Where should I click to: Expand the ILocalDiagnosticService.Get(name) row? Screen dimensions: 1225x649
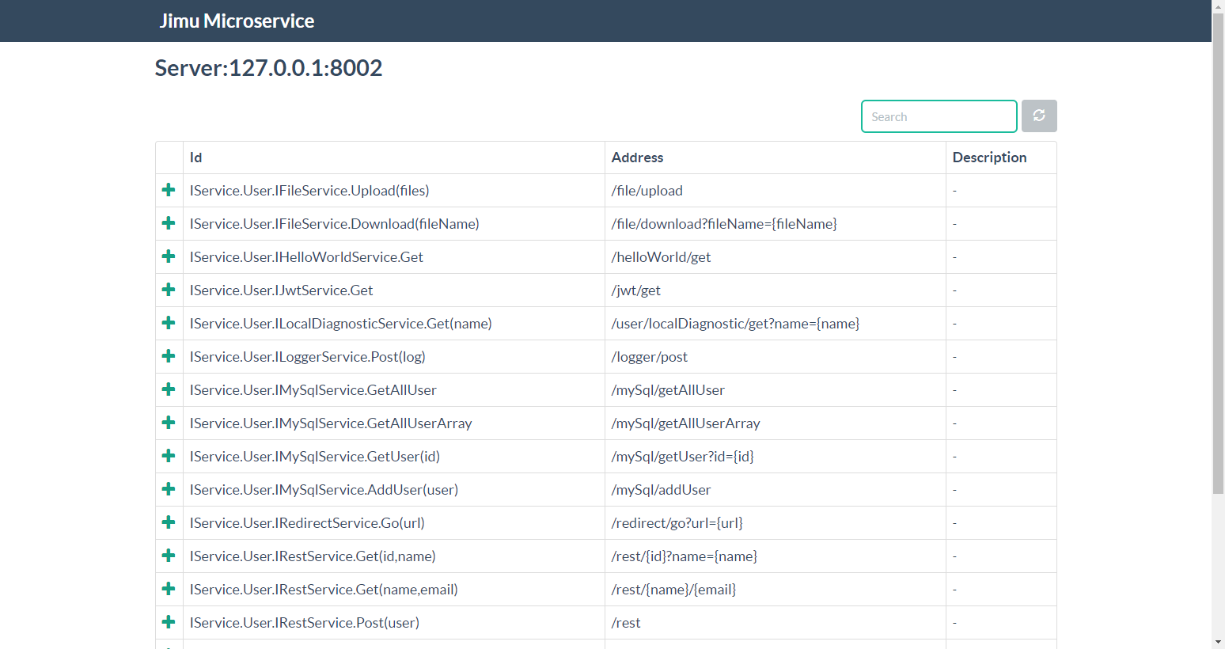(x=169, y=323)
